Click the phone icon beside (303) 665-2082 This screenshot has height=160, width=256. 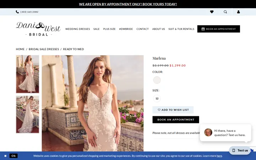pos(17,12)
